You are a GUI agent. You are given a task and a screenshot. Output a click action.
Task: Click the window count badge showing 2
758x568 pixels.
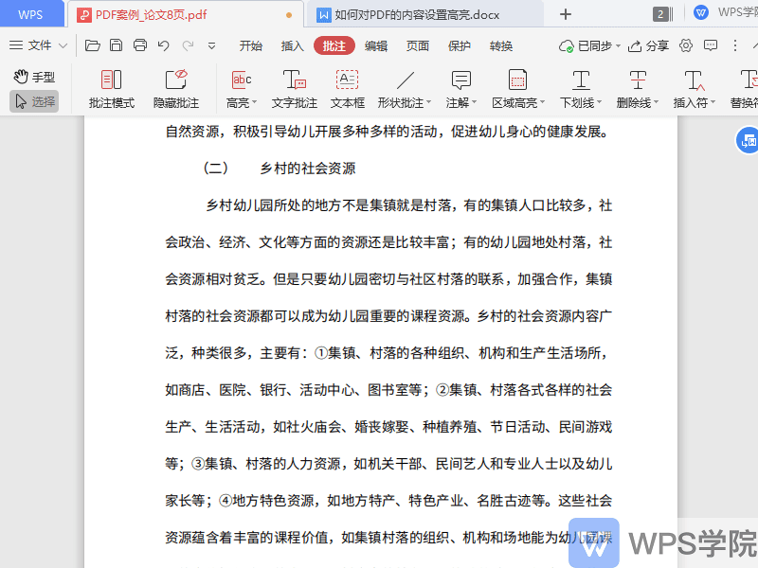pyautogui.click(x=660, y=14)
